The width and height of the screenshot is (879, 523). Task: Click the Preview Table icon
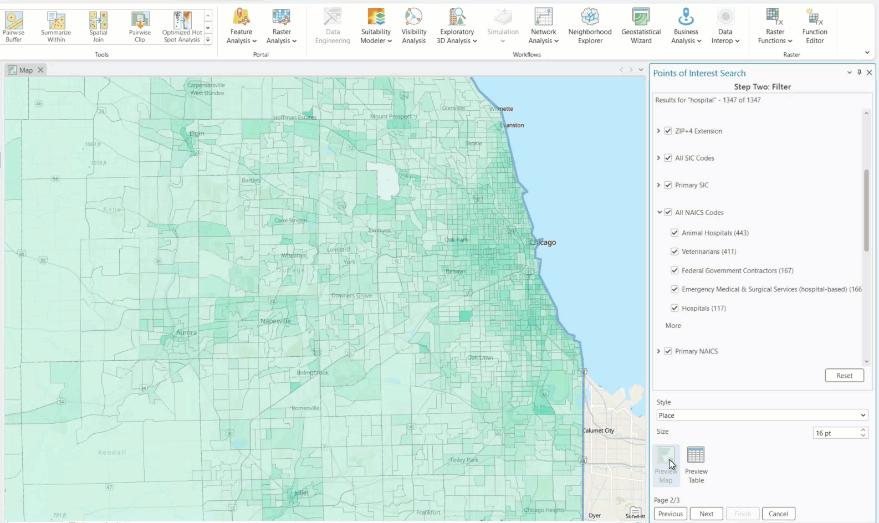pyautogui.click(x=696, y=465)
